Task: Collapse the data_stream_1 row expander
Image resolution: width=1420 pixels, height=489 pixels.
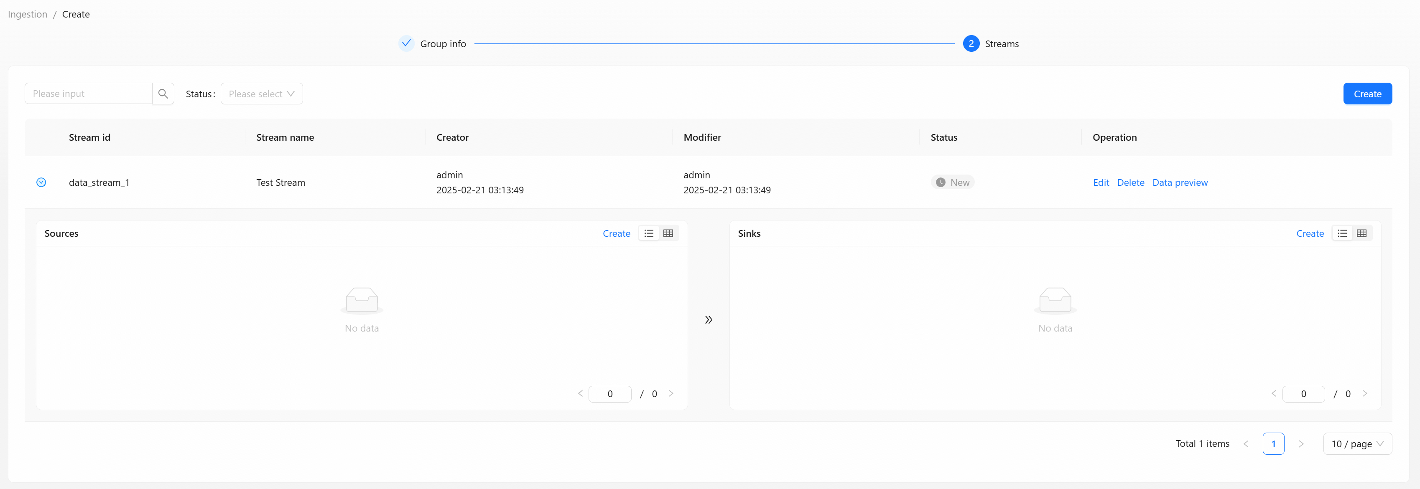Action: pos(41,182)
